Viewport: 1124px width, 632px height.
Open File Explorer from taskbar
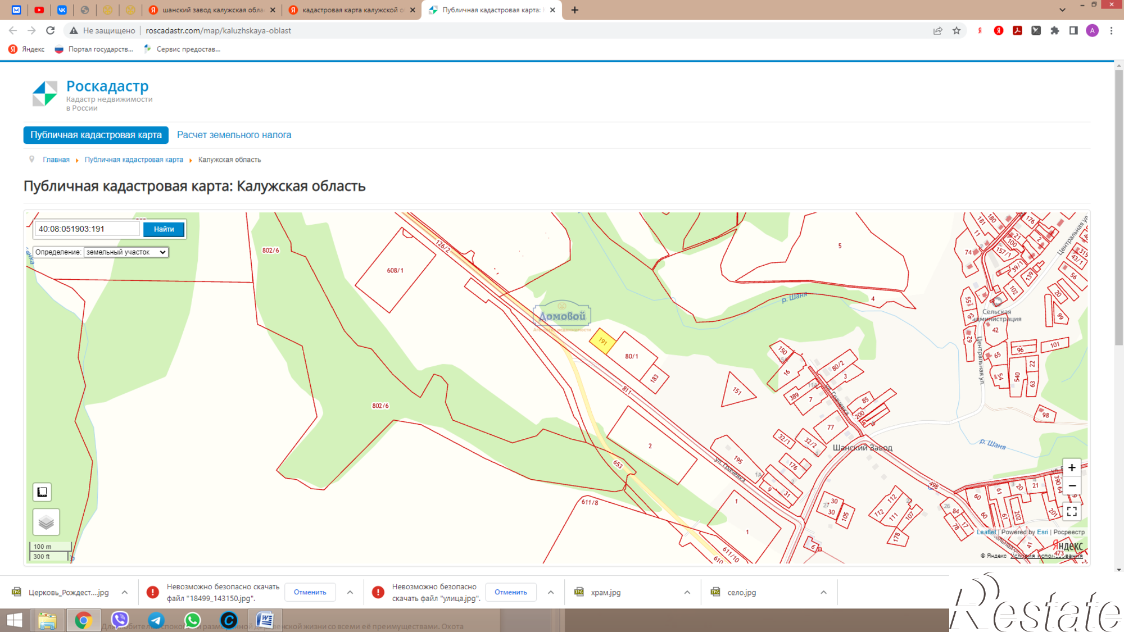coord(48,620)
